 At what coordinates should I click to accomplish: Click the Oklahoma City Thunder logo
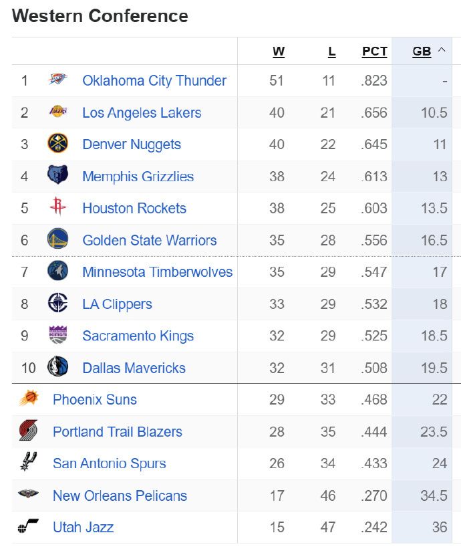point(58,80)
